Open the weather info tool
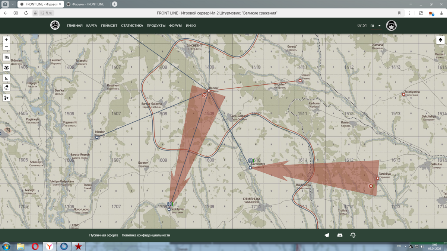 tap(6, 57)
